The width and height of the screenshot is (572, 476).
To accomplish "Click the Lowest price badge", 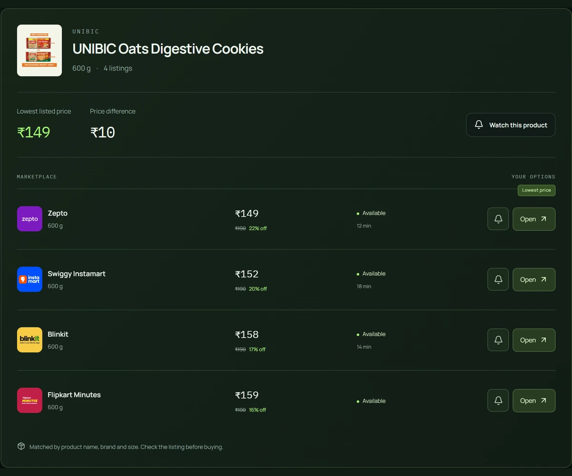I will click(x=536, y=190).
